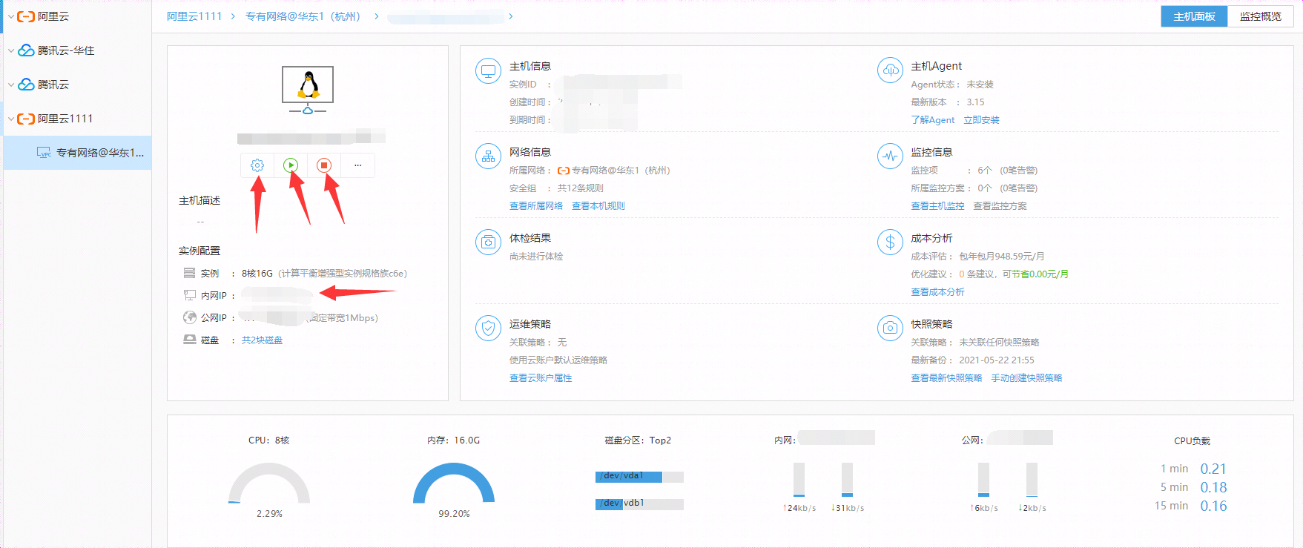Click 包年包月948.59元/月 cost text
This screenshot has height=548, width=1303.
(1002, 257)
